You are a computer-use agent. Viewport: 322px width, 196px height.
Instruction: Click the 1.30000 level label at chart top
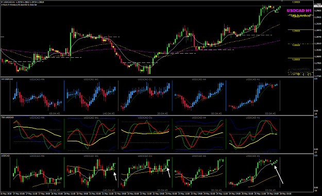click(x=296, y=2)
